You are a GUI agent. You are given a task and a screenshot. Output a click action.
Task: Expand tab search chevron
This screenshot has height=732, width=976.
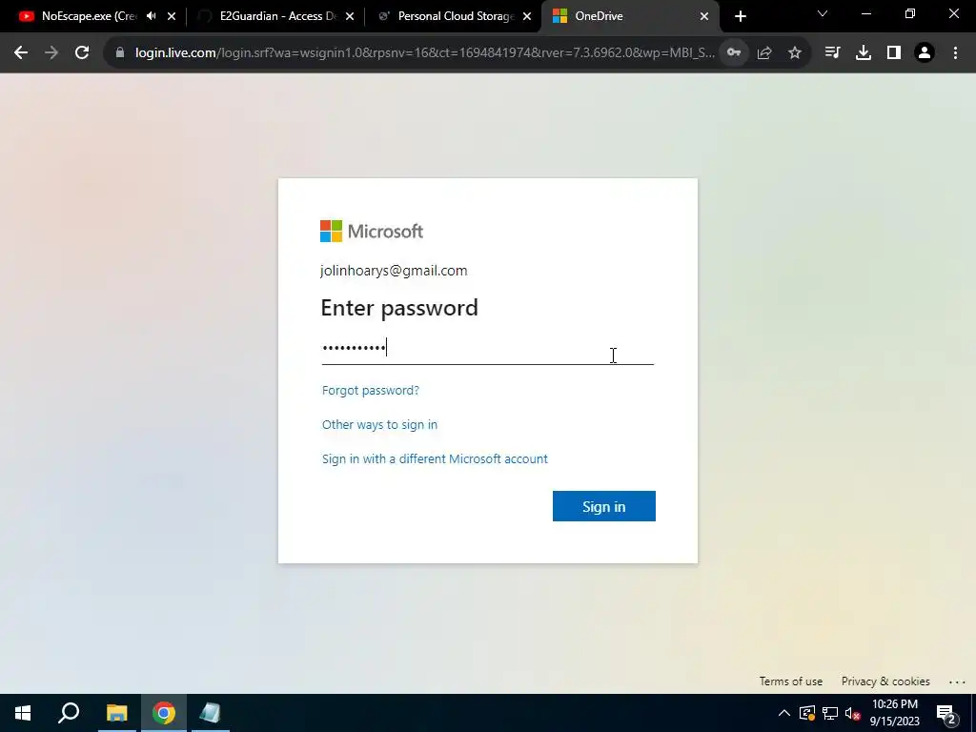pos(823,13)
